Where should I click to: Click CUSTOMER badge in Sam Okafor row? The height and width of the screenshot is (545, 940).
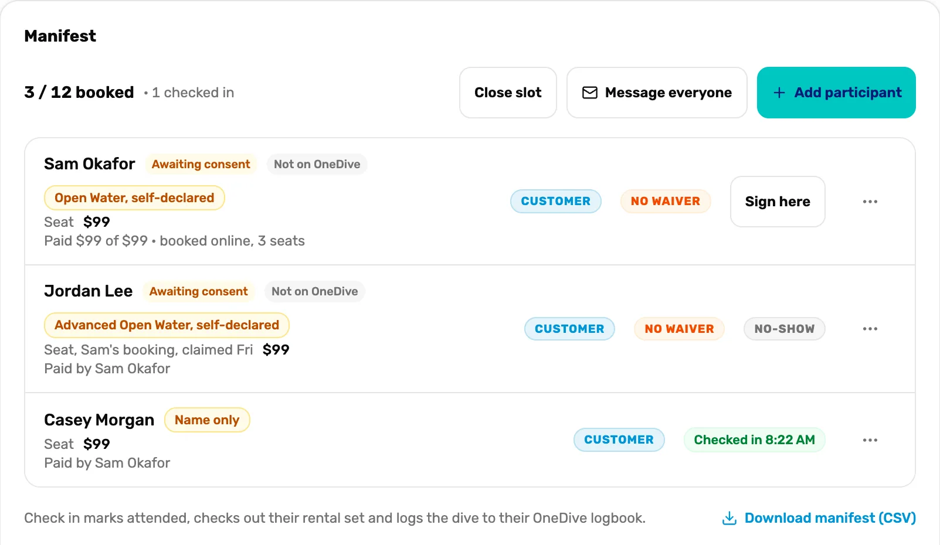point(555,201)
